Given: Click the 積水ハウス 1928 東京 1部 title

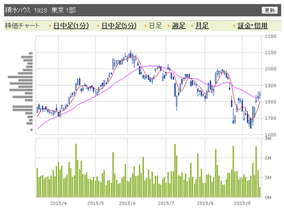Looking at the screenshot, I should [x=40, y=10].
